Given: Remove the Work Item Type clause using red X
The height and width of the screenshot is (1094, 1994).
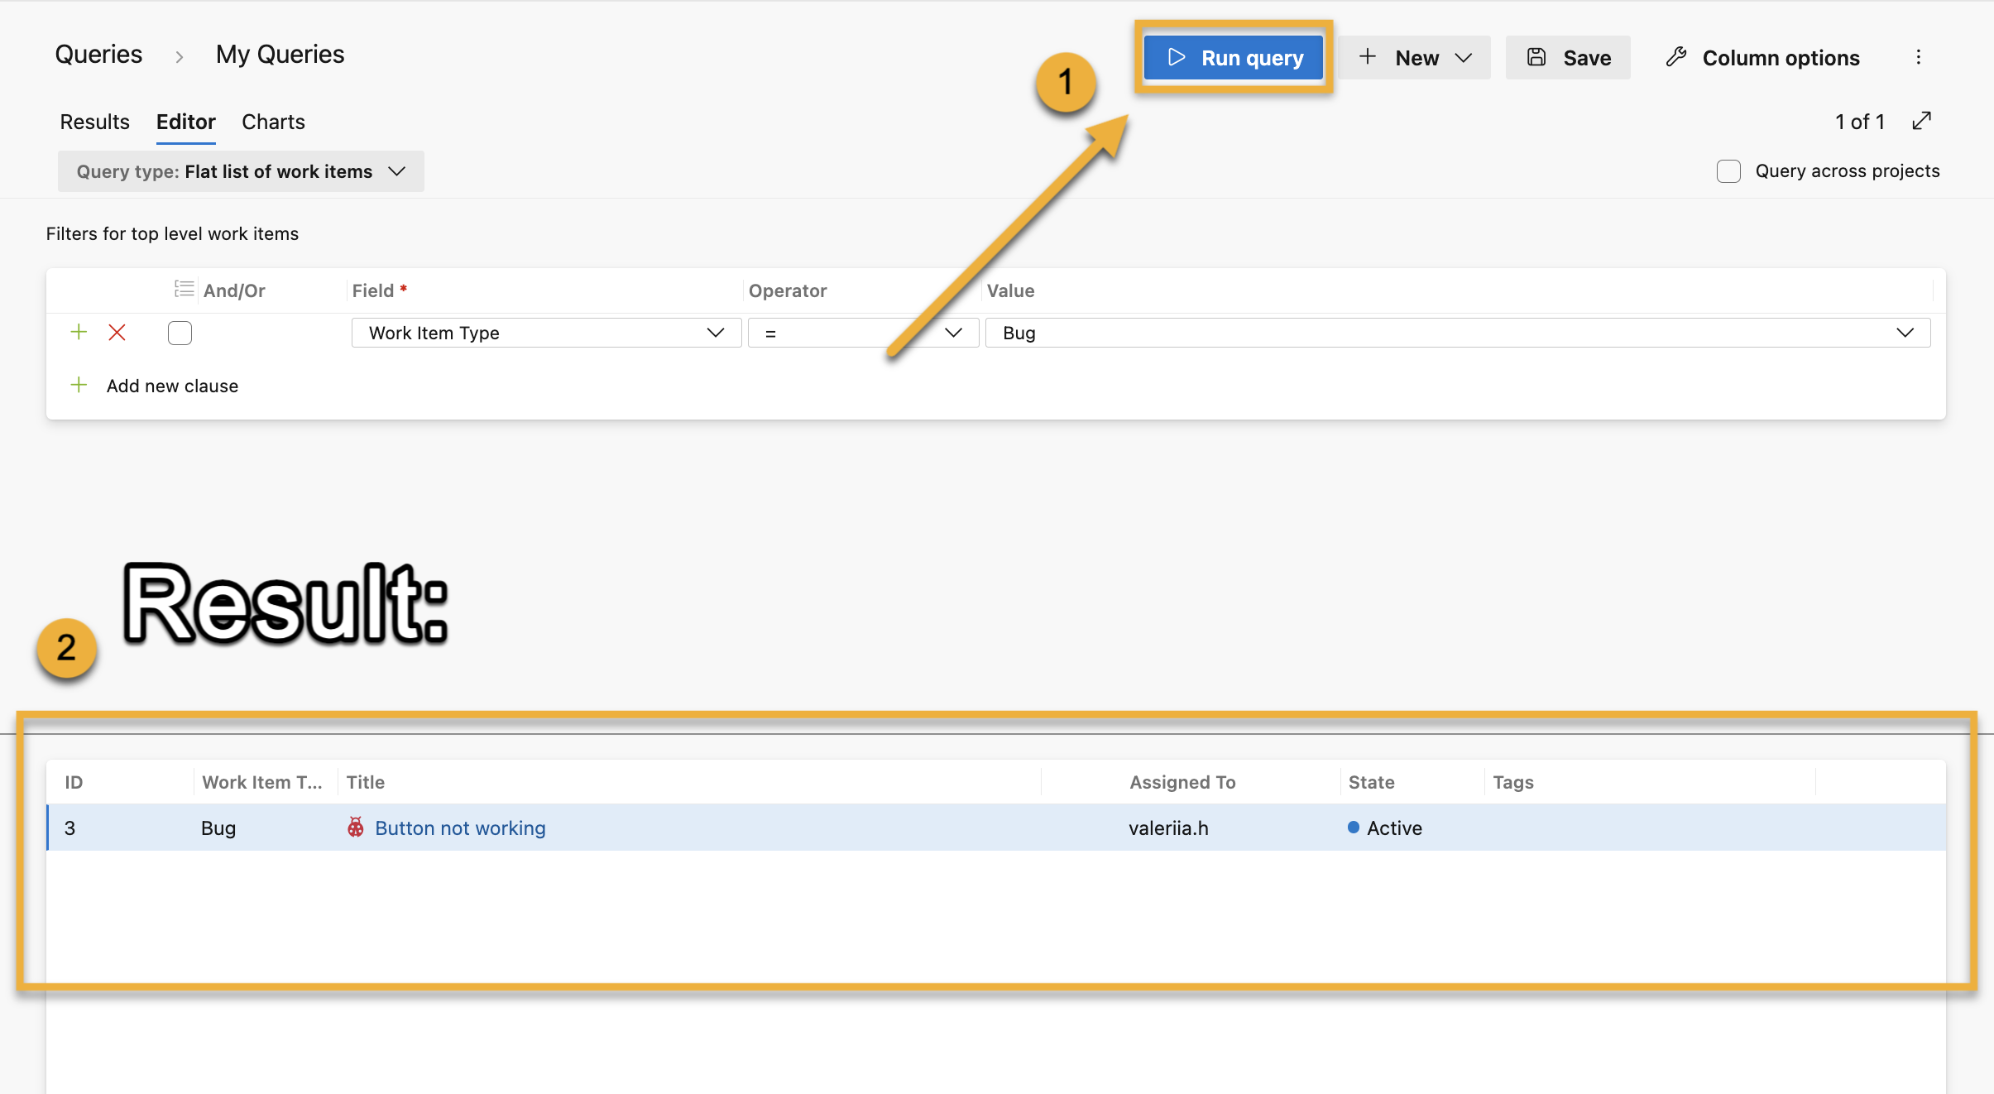Looking at the screenshot, I should (117, 332).
